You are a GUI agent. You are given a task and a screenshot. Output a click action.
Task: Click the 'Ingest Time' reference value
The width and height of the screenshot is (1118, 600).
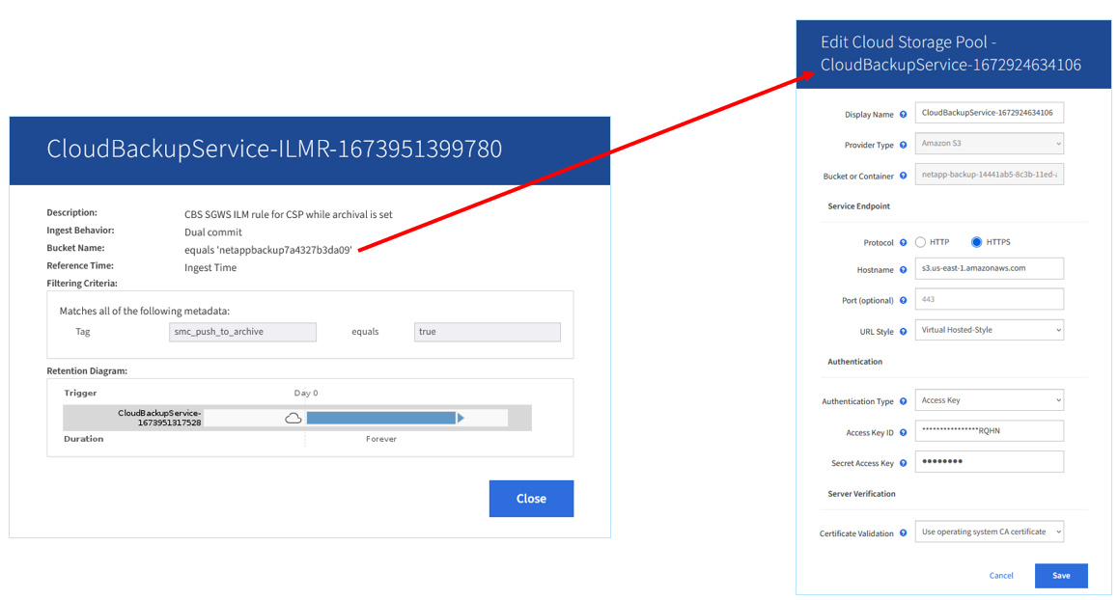click(210, 268)
